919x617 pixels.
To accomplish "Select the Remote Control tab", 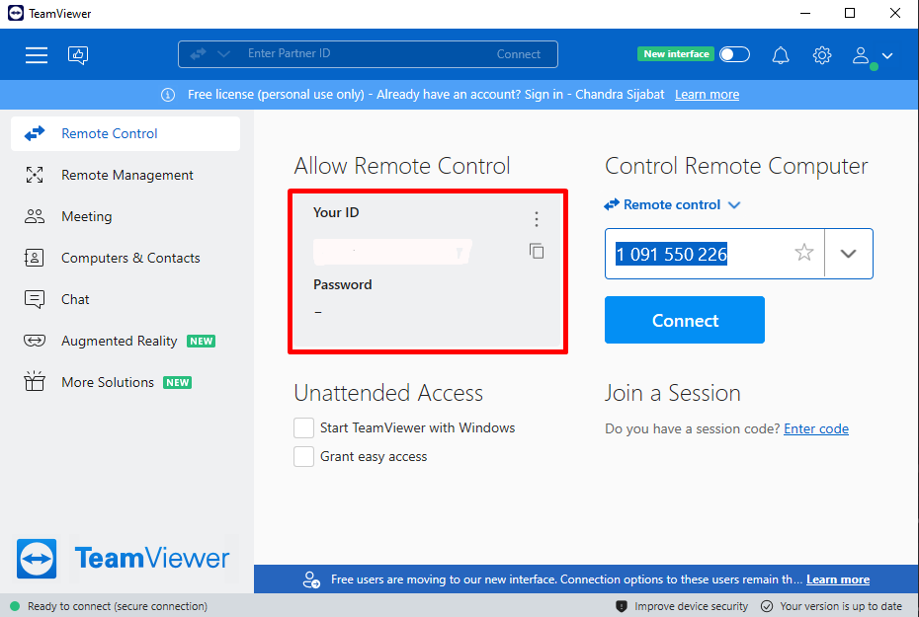I will click(125, 133).
